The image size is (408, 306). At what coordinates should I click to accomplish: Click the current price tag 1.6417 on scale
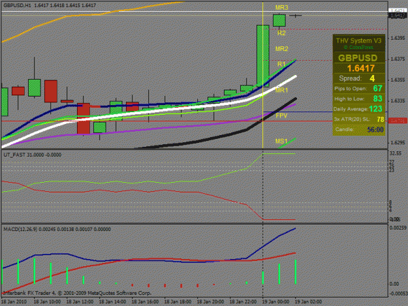398,16
